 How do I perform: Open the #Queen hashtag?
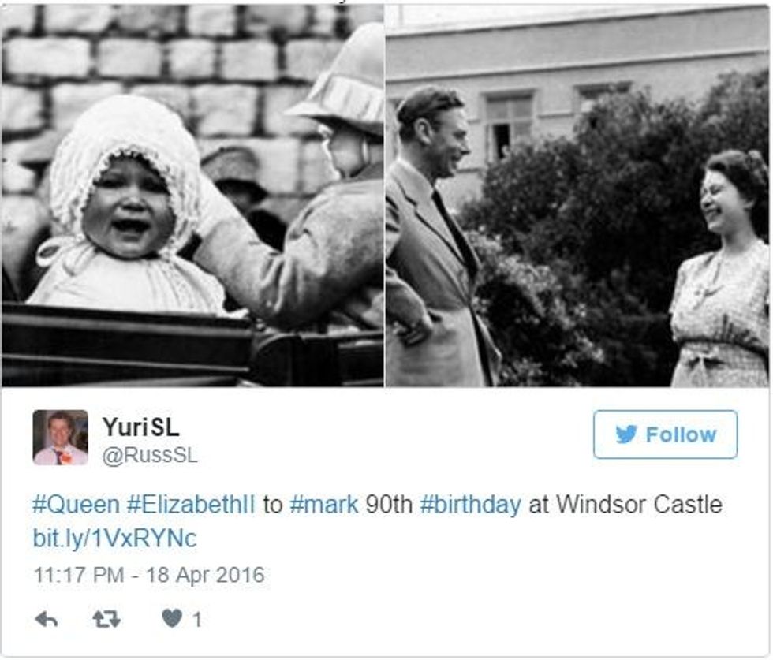pyautogui.click(x=76, y=504)
